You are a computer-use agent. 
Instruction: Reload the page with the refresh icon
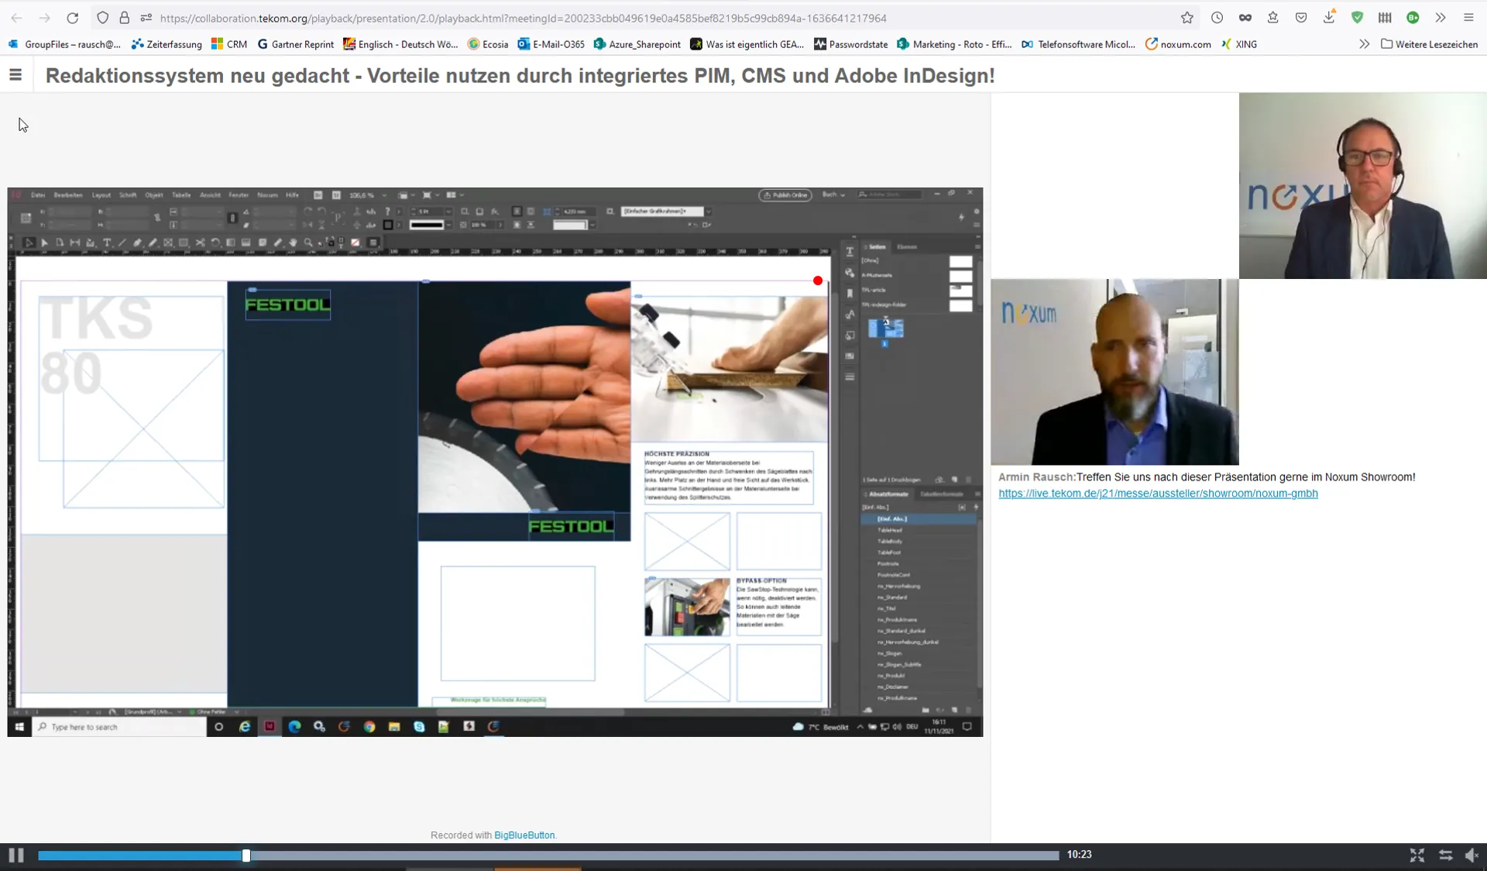[x=72, y=18]
